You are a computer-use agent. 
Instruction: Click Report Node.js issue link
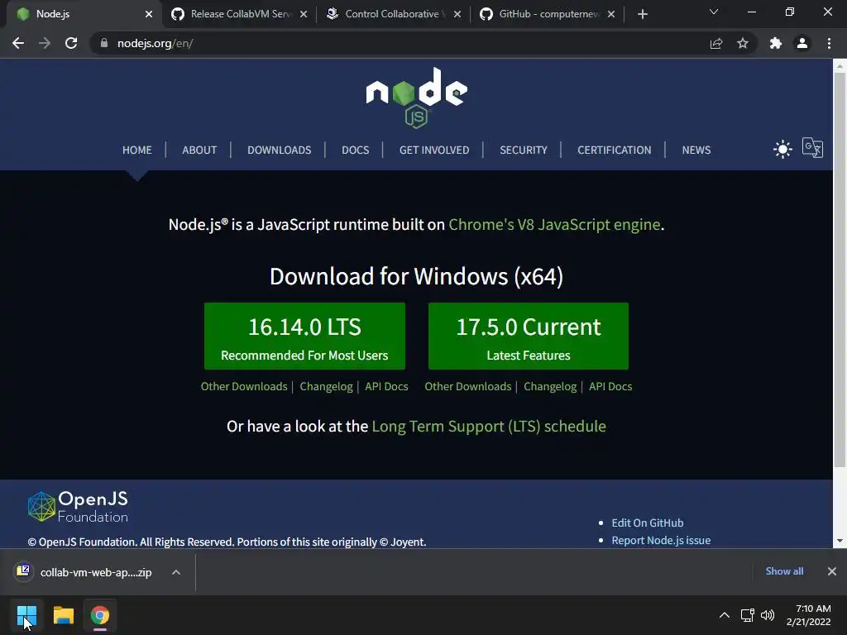661,540
